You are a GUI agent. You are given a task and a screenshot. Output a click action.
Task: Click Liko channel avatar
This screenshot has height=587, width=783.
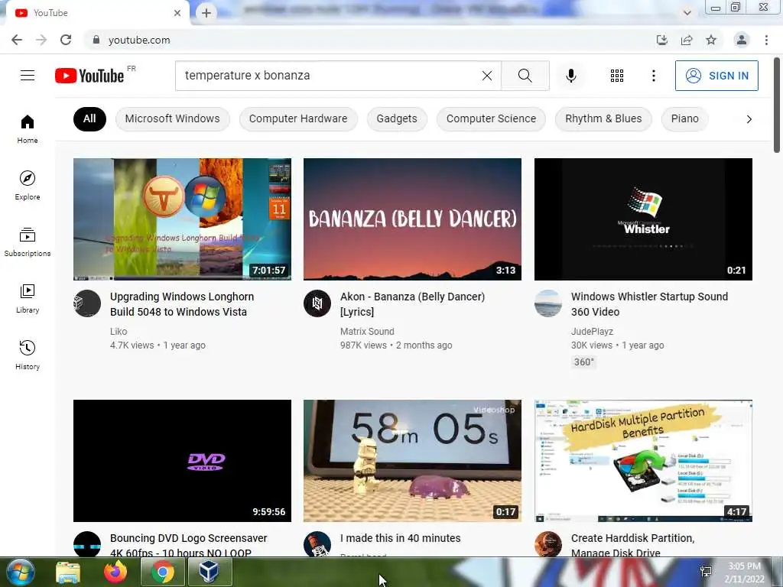[x=87, y=303]
